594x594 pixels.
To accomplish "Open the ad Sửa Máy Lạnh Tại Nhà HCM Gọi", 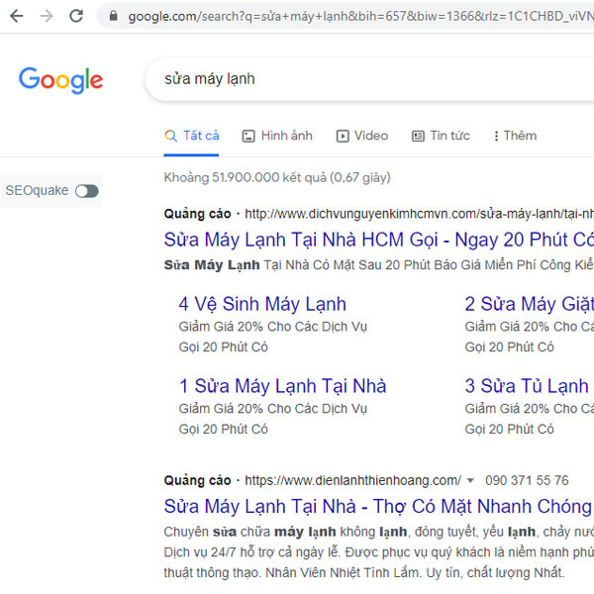I will [379, 240].
